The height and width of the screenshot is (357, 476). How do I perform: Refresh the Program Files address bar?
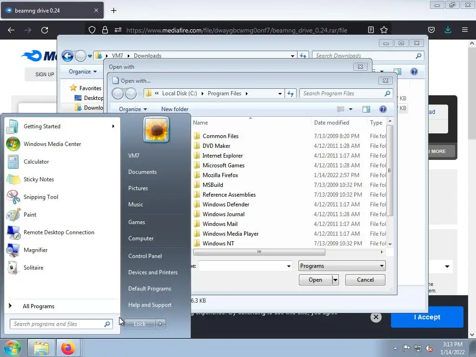pyautogui.click(x=291, y=93)
